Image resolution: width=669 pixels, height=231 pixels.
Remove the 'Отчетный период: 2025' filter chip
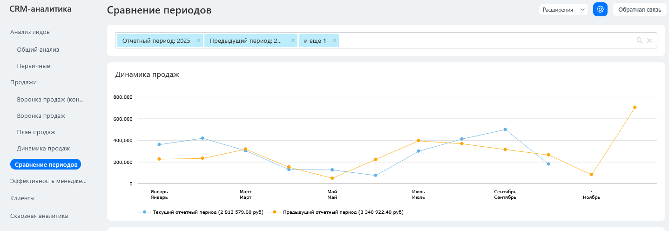198,41
